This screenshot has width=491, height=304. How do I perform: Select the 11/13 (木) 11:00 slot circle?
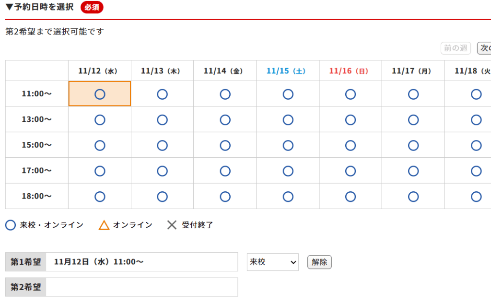point(162,94)
